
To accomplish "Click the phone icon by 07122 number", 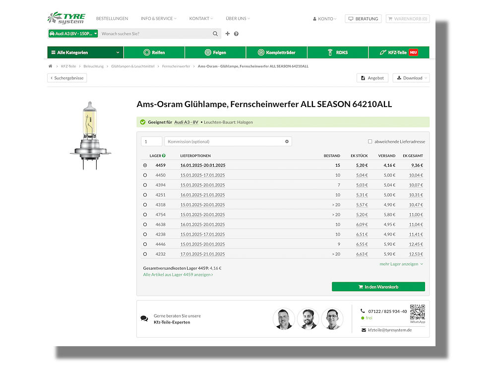I will [363, 311].
